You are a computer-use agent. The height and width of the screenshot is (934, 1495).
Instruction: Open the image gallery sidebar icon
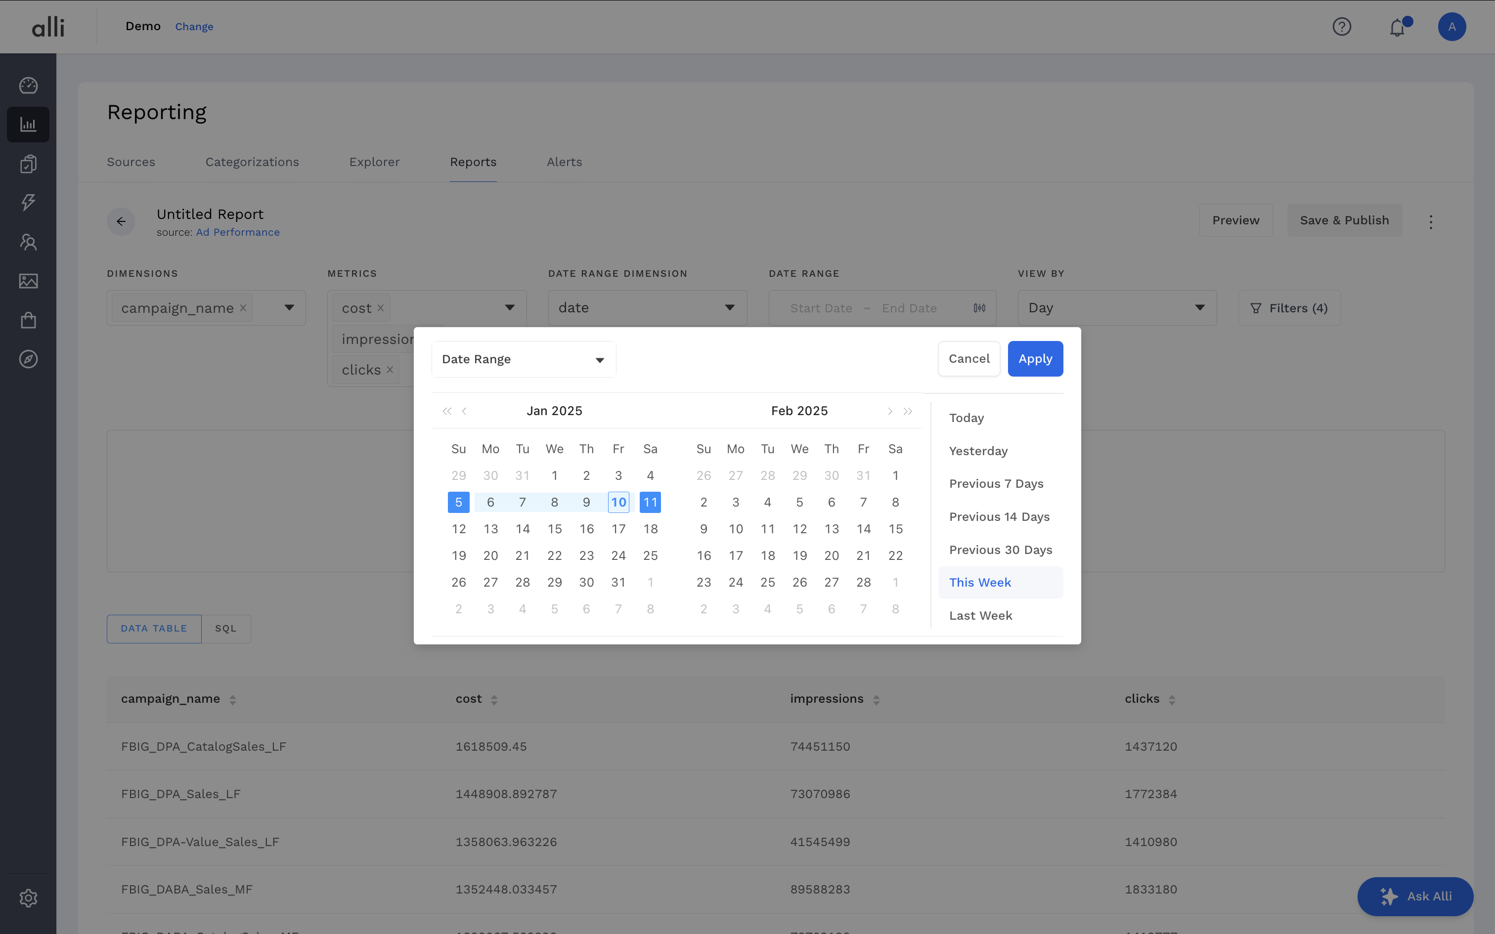click(28, 281)
